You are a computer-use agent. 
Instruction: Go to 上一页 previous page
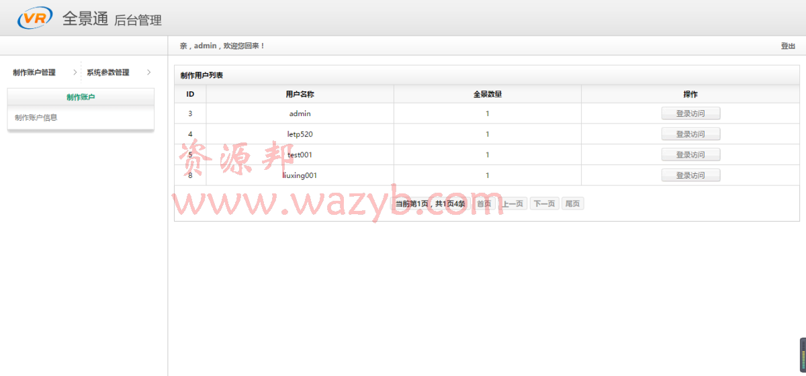point(513,203)
